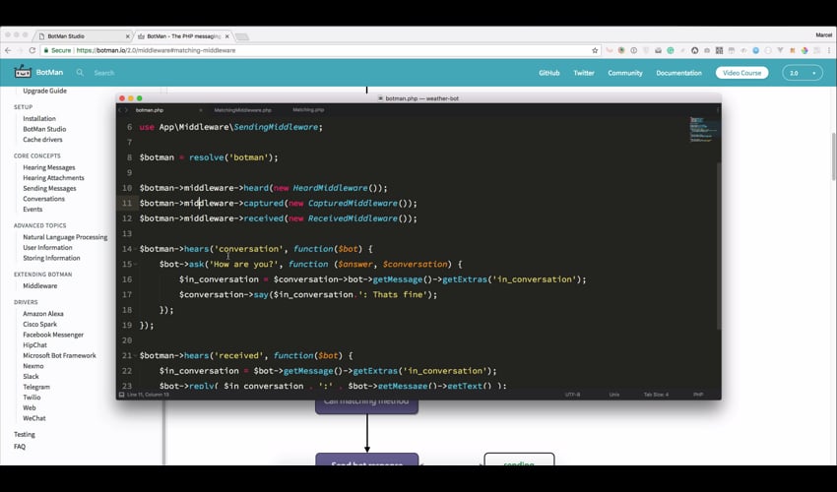This screenshot has height=492, width=837.
Task: Open Hearing Messages documentation
Action: [49, 167]
